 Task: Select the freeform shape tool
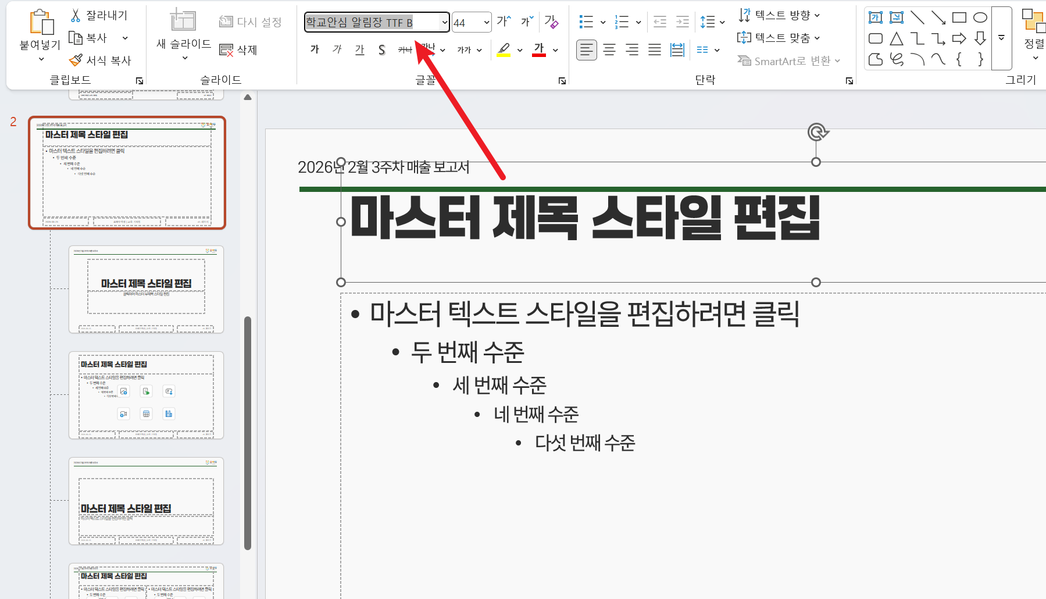876,59
